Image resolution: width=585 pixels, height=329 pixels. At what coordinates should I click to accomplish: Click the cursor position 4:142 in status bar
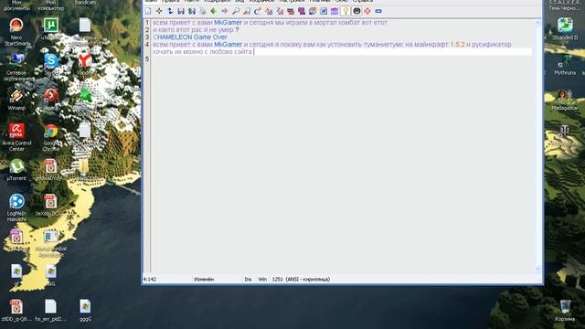click(x=150, y=279)
